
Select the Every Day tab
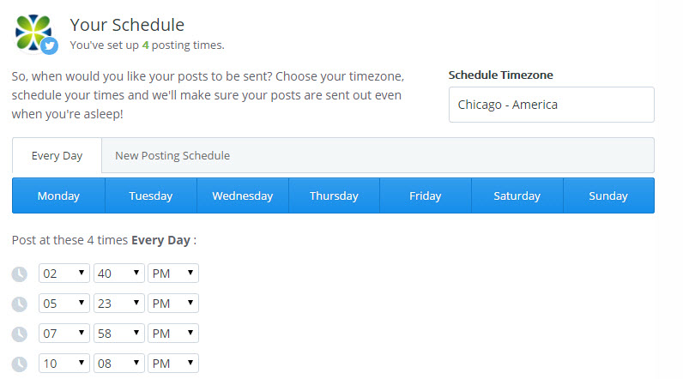[x=57, y=156]
